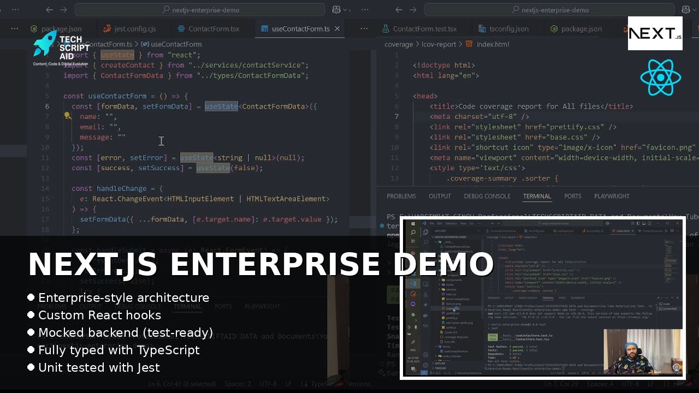
Task: Click Explorer icon in inset screenshot activity bar
Action: (425, 231)
